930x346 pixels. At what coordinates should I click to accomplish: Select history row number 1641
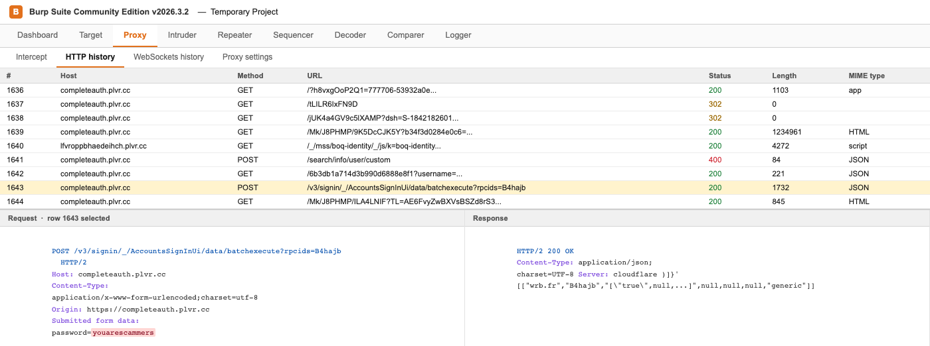(x=465, y=160)
